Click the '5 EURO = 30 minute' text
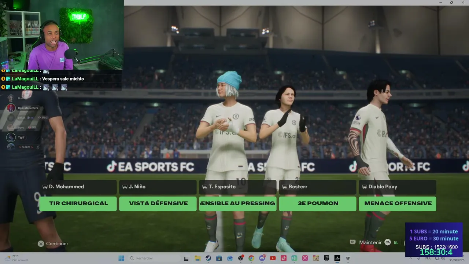469x264 pixels. (x=434, y=238)
